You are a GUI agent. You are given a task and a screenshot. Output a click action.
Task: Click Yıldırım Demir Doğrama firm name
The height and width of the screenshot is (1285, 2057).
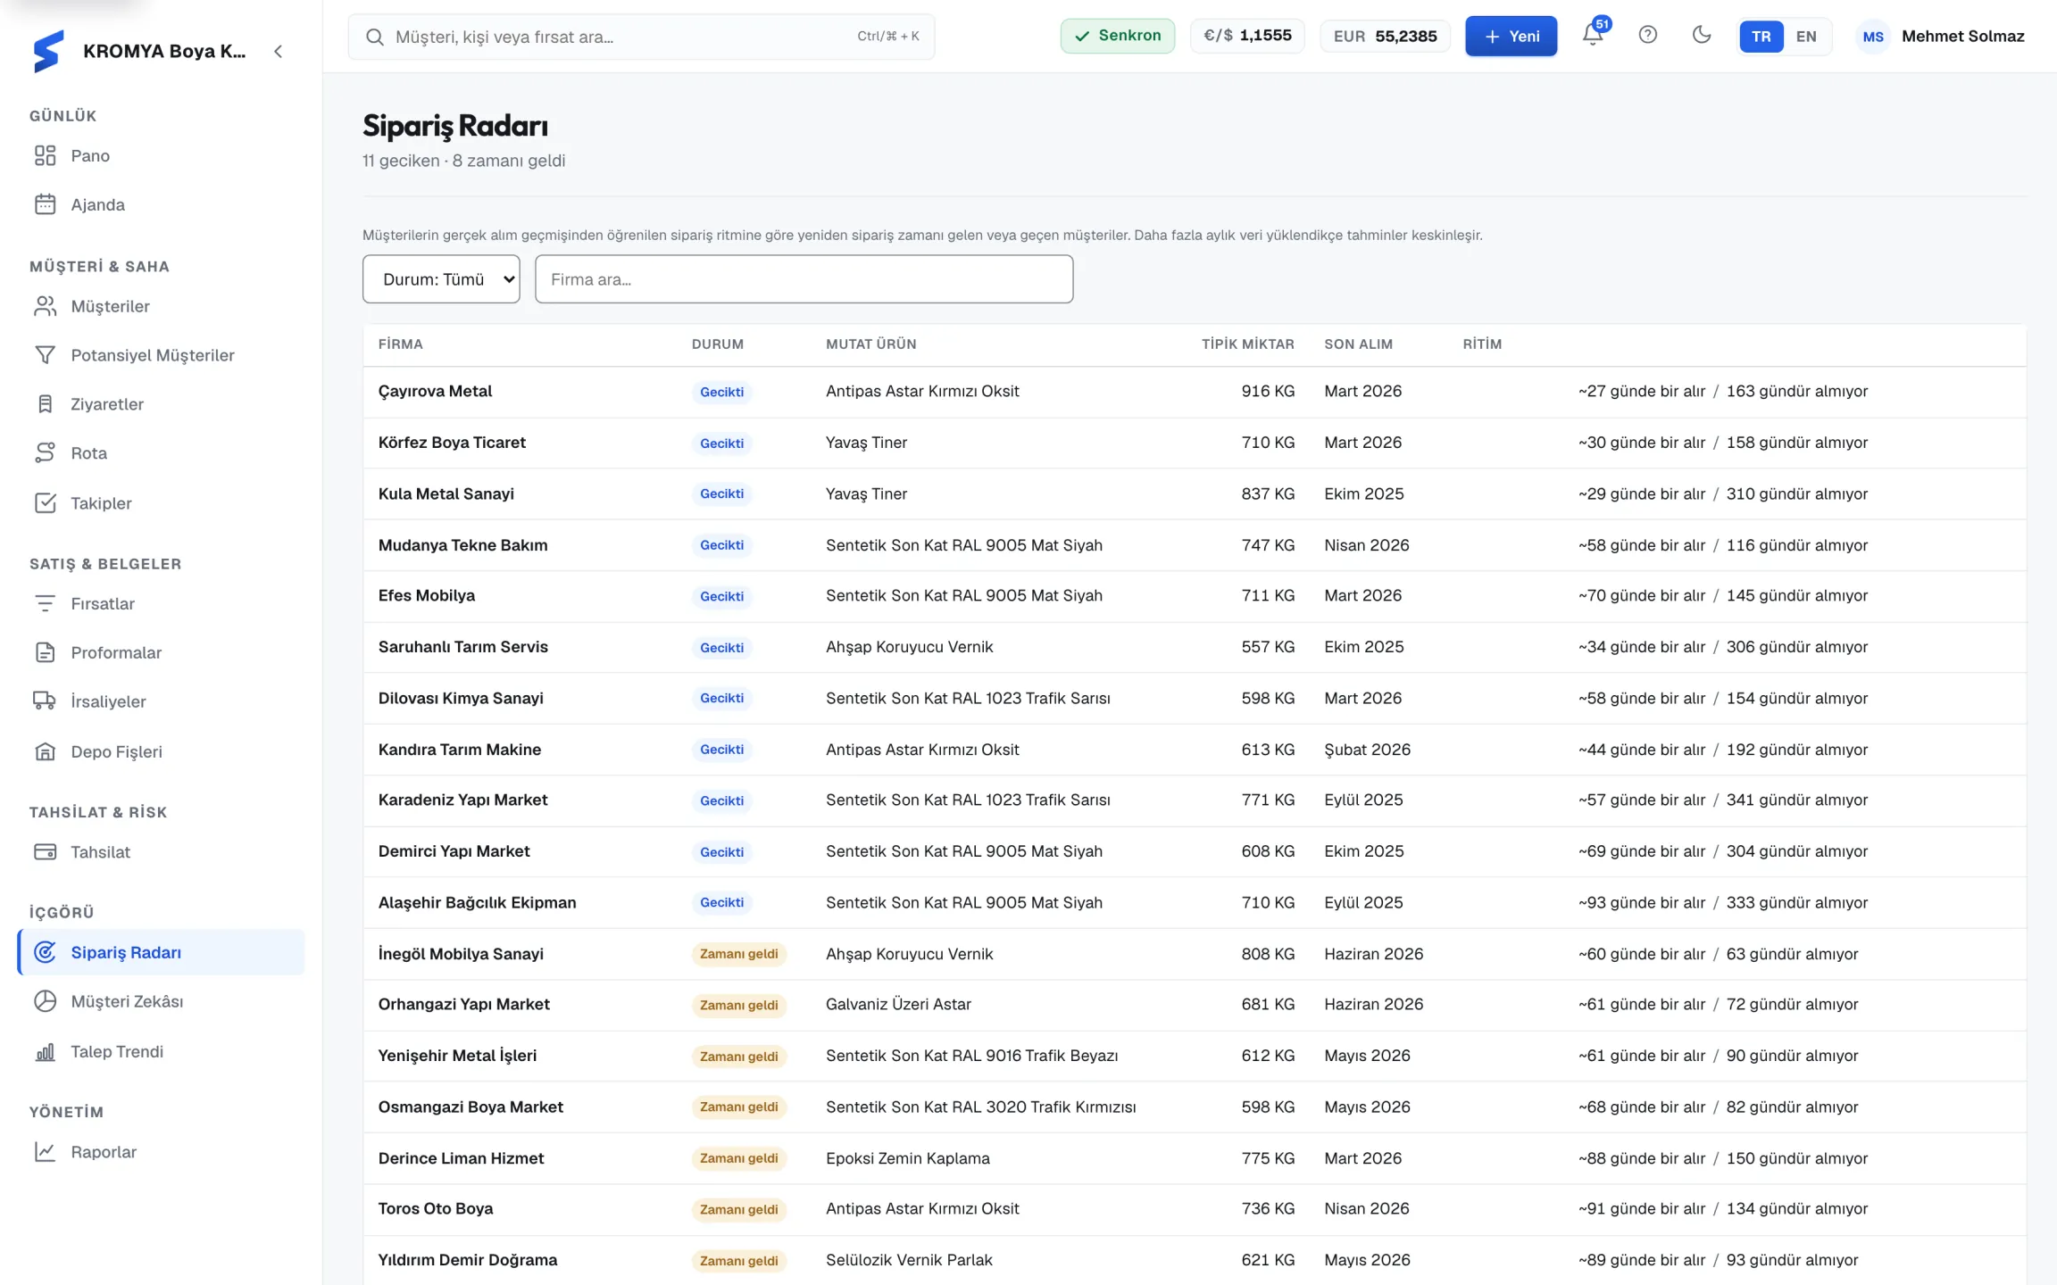468,1260
